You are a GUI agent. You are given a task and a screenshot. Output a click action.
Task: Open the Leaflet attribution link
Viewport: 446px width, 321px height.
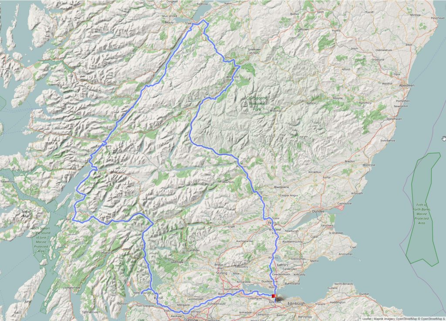367,319
